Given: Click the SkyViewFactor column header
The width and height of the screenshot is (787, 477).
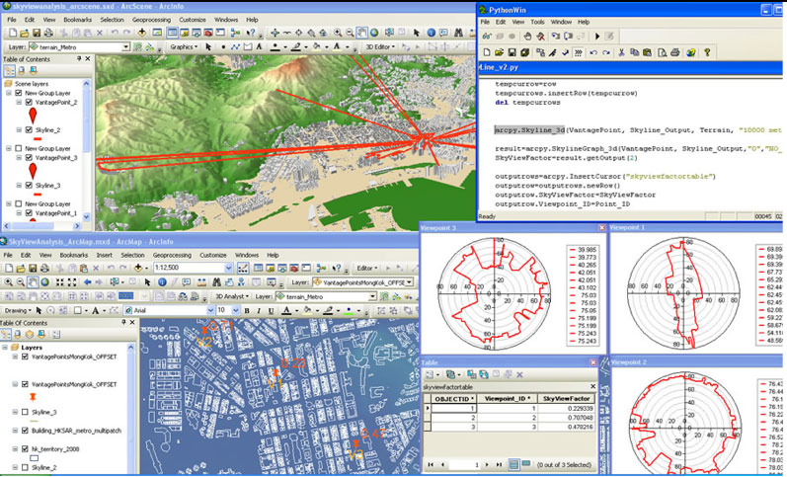Looking at the screenshot, I should tap(565, 398).
